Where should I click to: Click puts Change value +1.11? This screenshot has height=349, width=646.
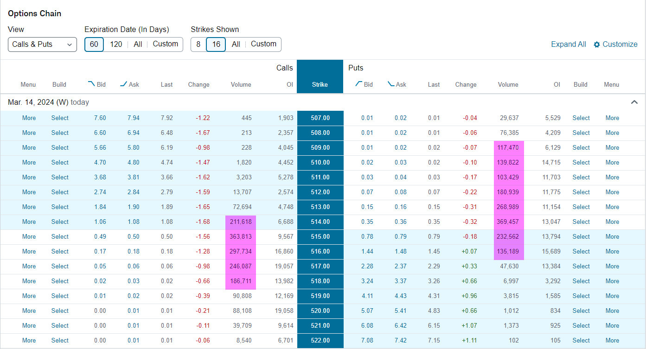[x=469, y=341]
